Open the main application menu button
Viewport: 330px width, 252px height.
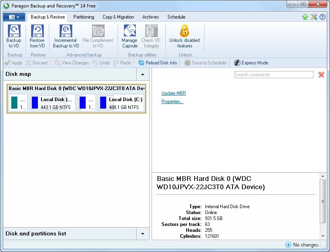click(x=14, y=17)
